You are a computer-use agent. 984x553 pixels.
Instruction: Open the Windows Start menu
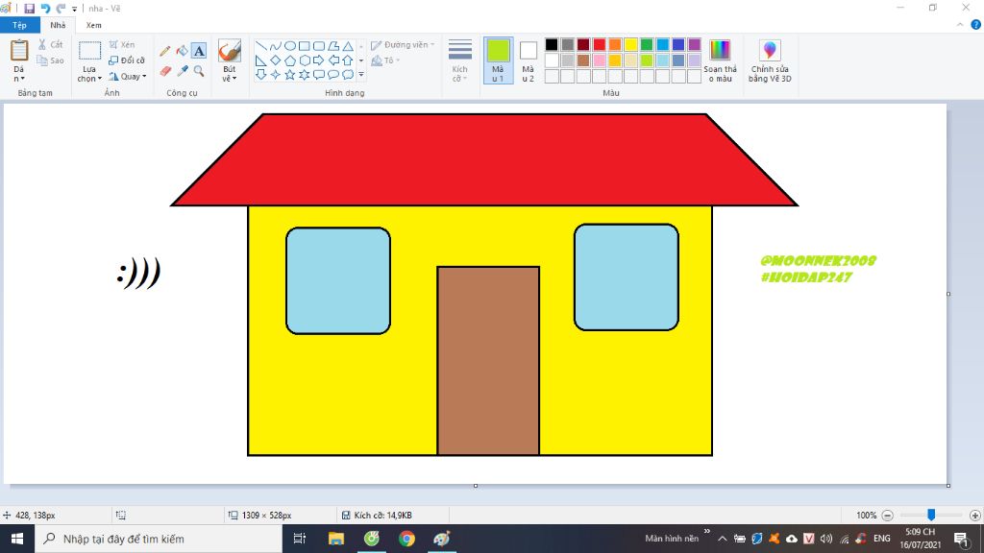(17, 539)
